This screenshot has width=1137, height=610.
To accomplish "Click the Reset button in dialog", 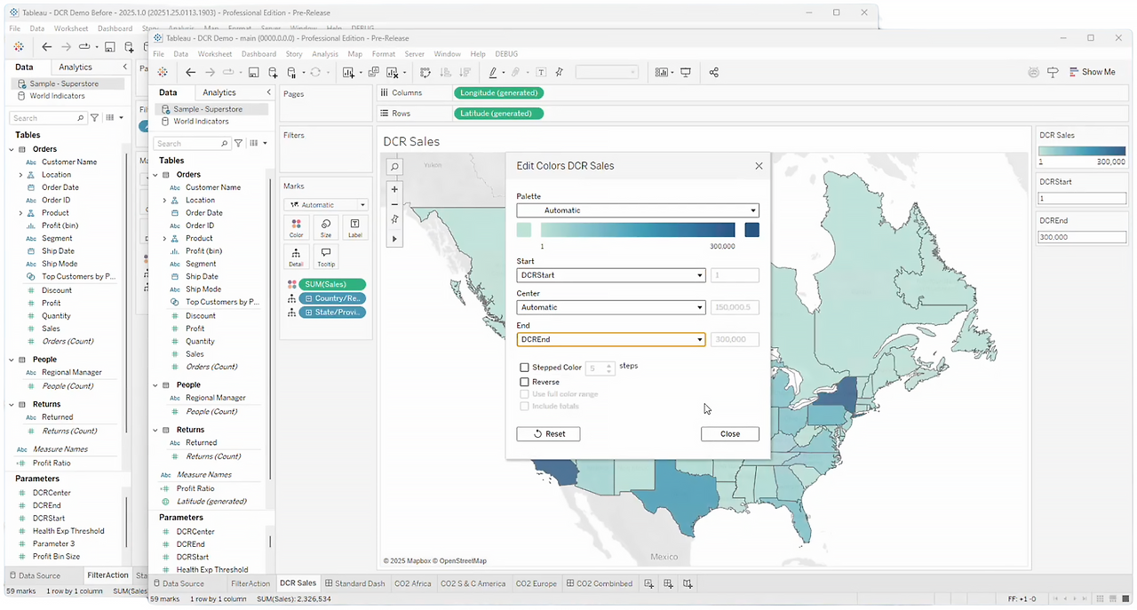I will tap(548, 434).
